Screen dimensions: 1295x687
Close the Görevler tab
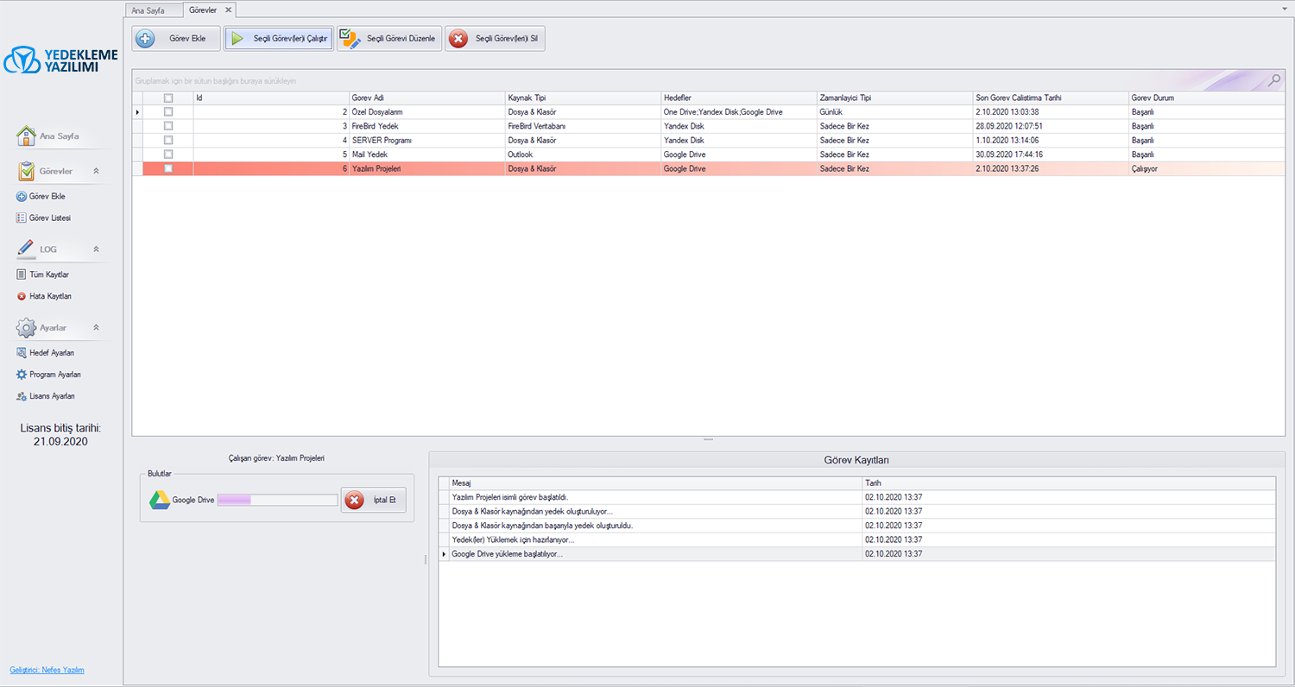pos(228,9)
